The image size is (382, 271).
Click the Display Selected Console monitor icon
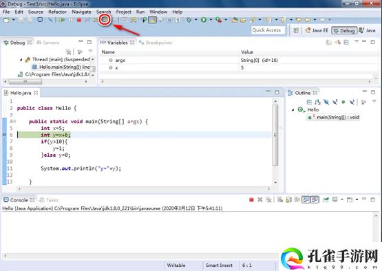coord(335,199)
